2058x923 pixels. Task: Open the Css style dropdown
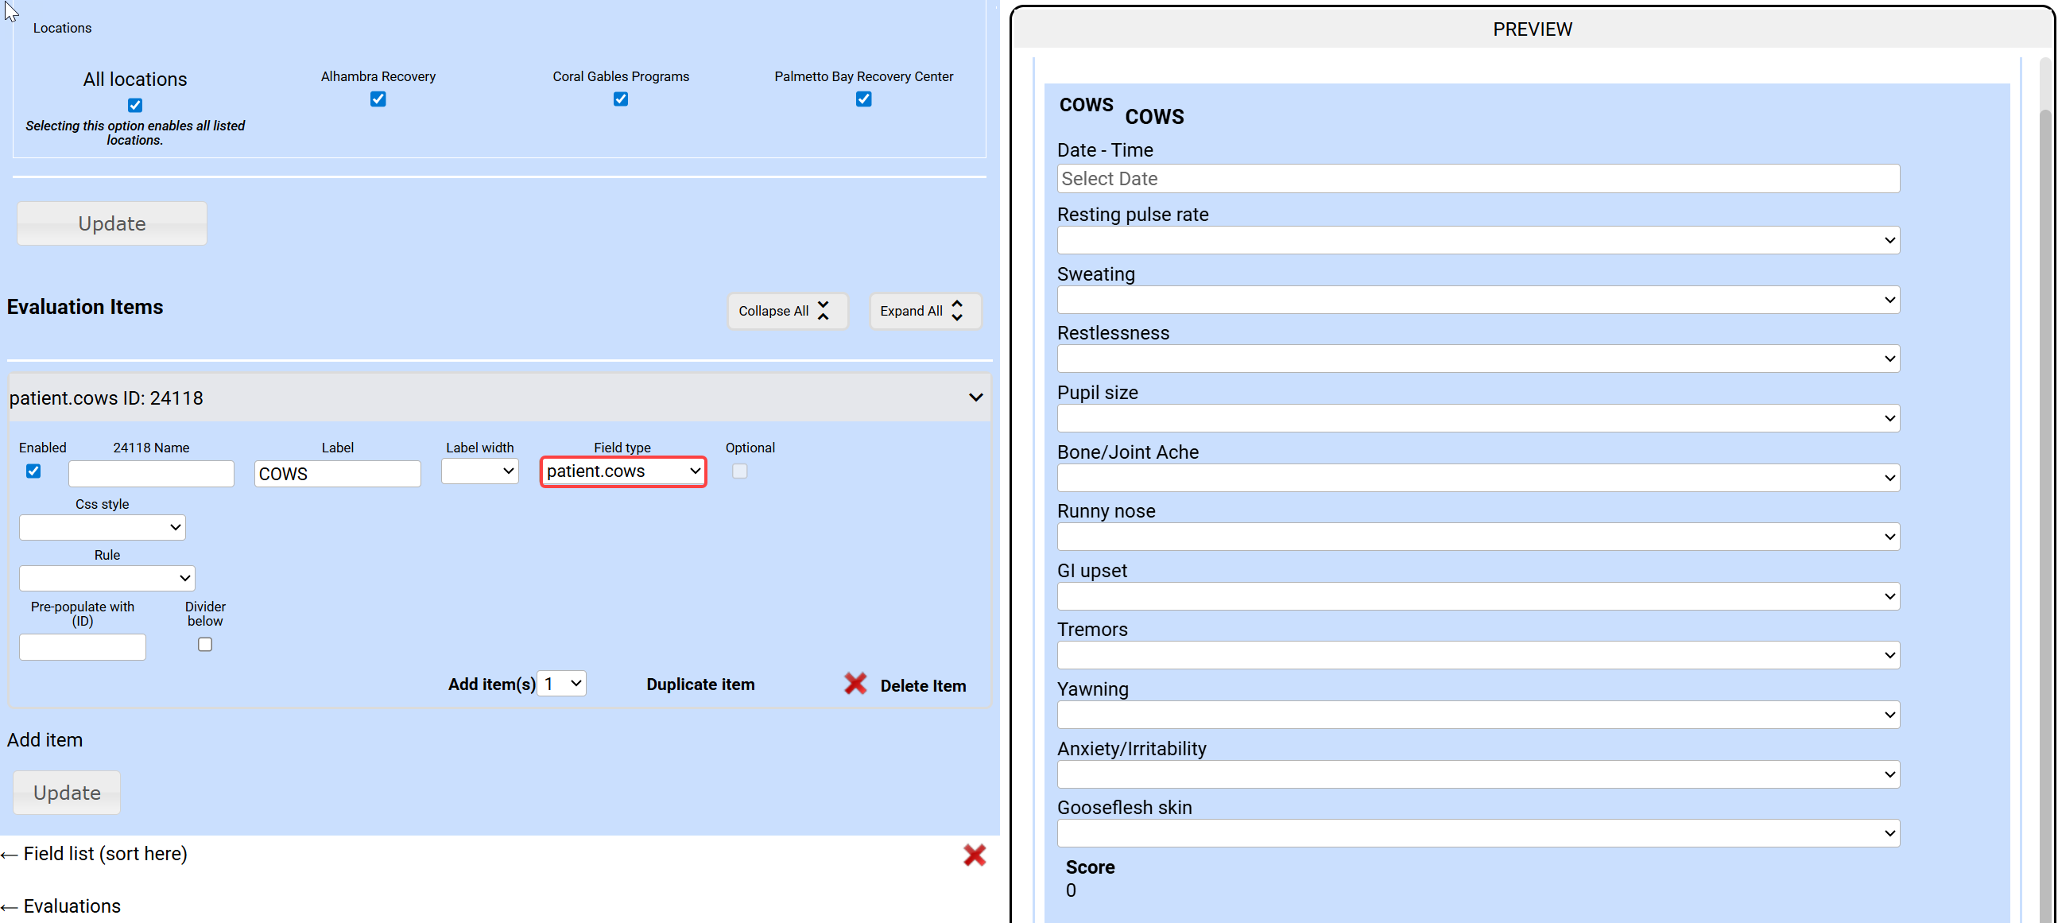tap(103, 527)
